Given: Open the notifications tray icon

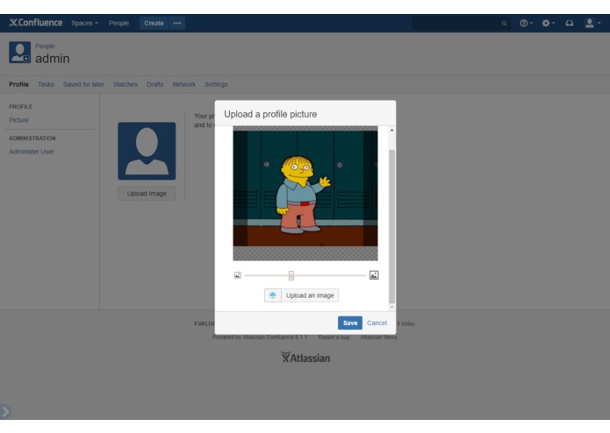Looking at the screenshot, I should pos(569,24).
